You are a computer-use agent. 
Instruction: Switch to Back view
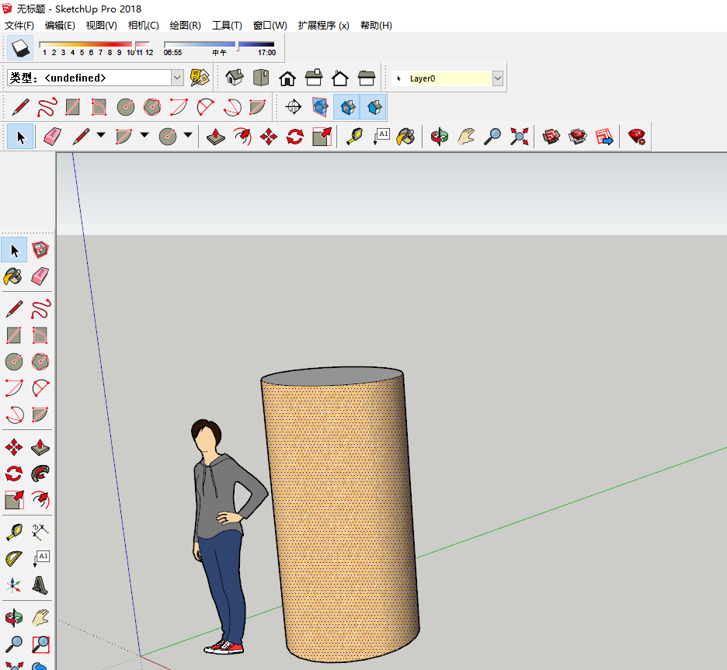coord(340,78)
